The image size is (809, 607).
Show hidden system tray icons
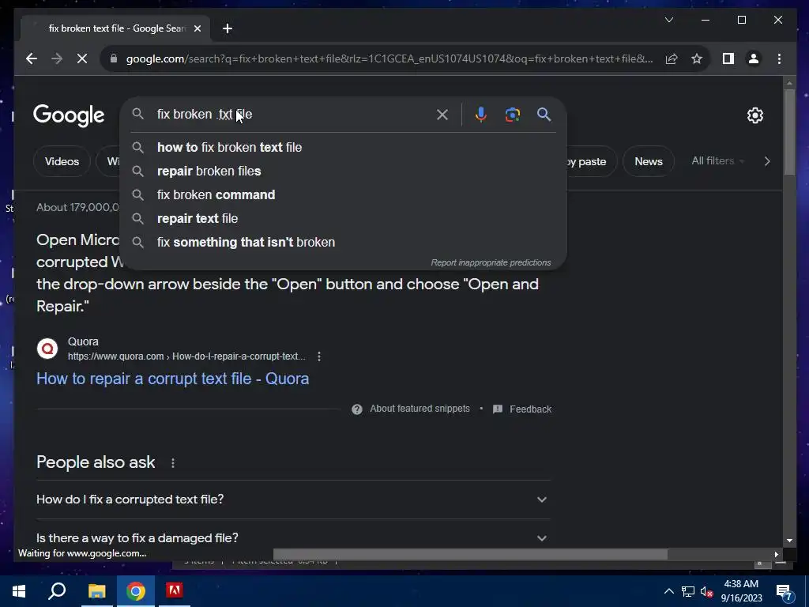click(x=668, y=591)
